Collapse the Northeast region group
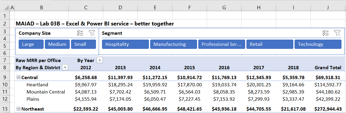This screenshot has height=113, width=346. point(19,109)
